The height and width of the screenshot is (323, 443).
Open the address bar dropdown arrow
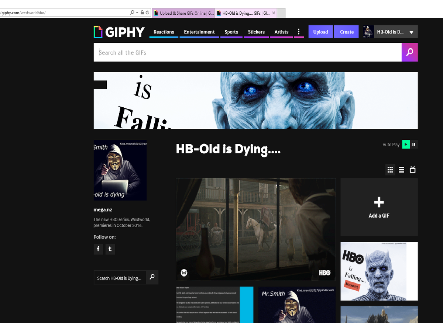pos(137,13)
